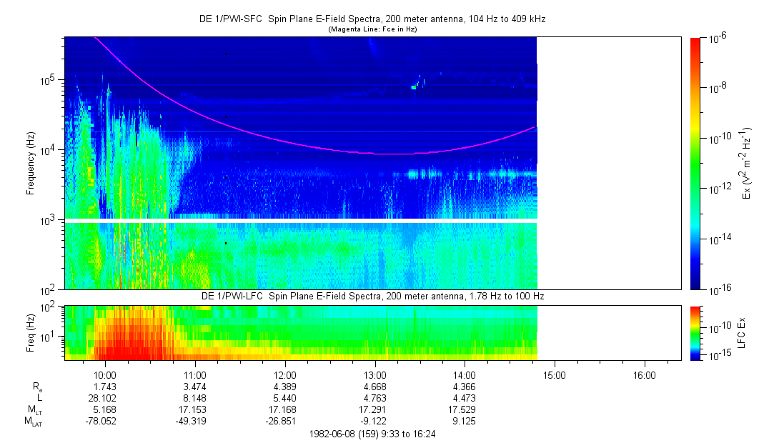The width and height of the screenshot is (774, 443).
Task: Click the date range text 1982-06-08 (159)
Action: click(344, 434)
